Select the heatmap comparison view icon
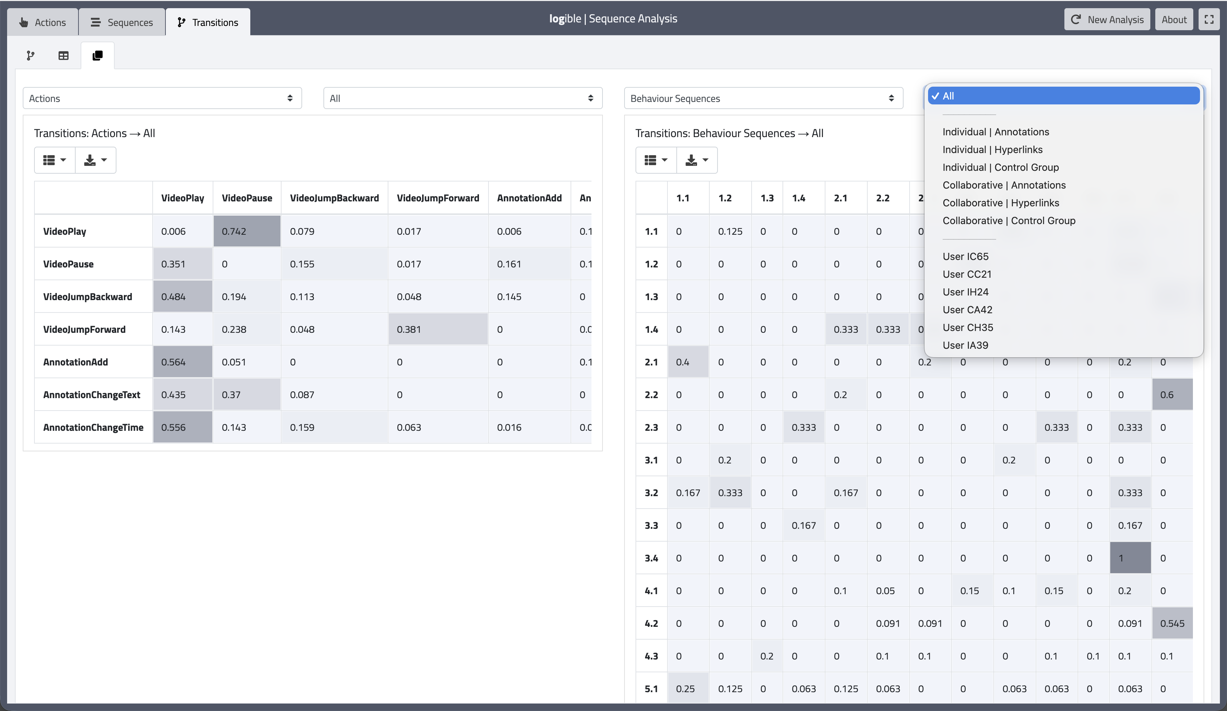This screenshot has height=711, width=1227. pos(97,55)
